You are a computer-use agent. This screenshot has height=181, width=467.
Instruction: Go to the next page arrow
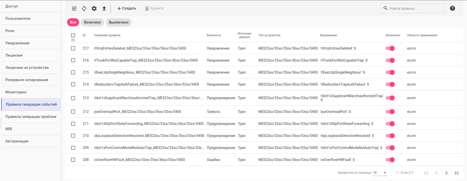(446, 173)
